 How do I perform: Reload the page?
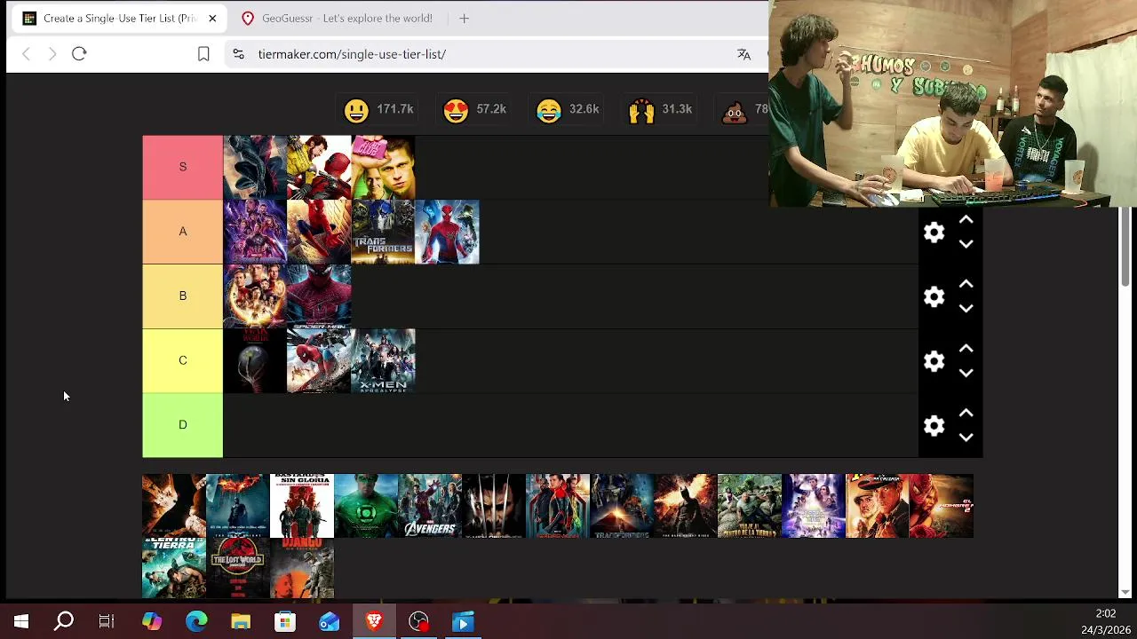[x=79, y=54]
